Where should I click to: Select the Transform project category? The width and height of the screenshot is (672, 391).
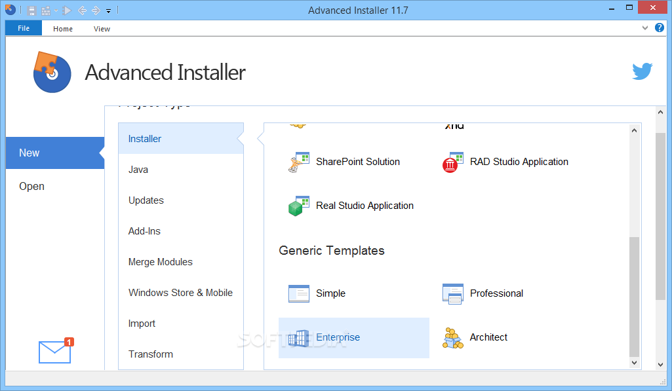point(181,354)
